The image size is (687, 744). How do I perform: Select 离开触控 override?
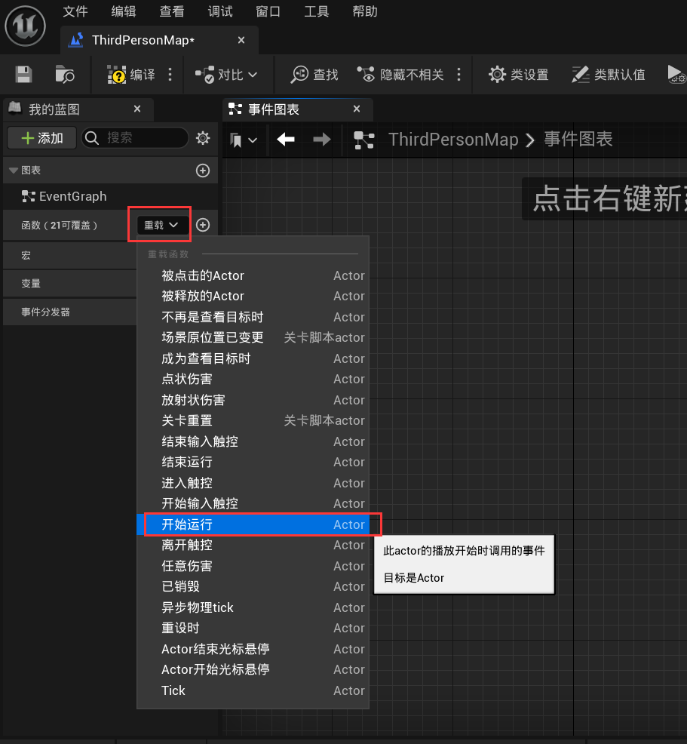click(253, 546)
